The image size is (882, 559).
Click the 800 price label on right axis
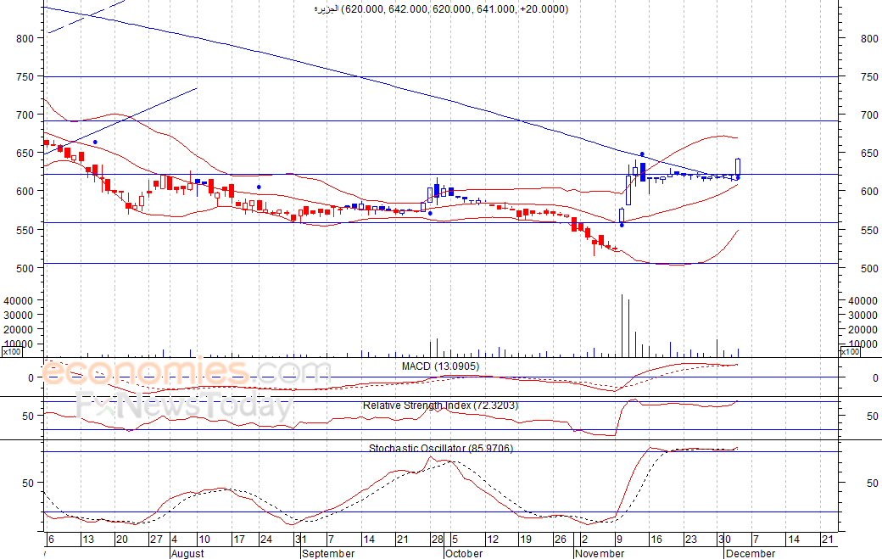869,39
